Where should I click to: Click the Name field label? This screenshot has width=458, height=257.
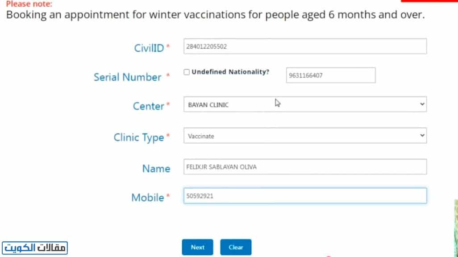tap(156, 169)
